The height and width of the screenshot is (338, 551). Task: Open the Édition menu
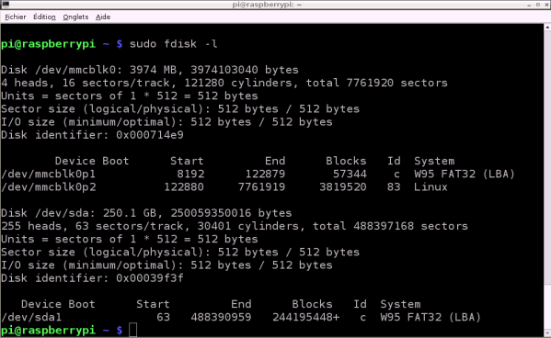[x=44, y=17]
